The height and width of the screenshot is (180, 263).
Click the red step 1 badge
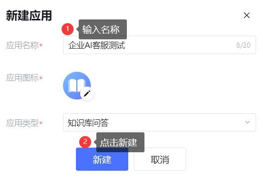[68, 29]
